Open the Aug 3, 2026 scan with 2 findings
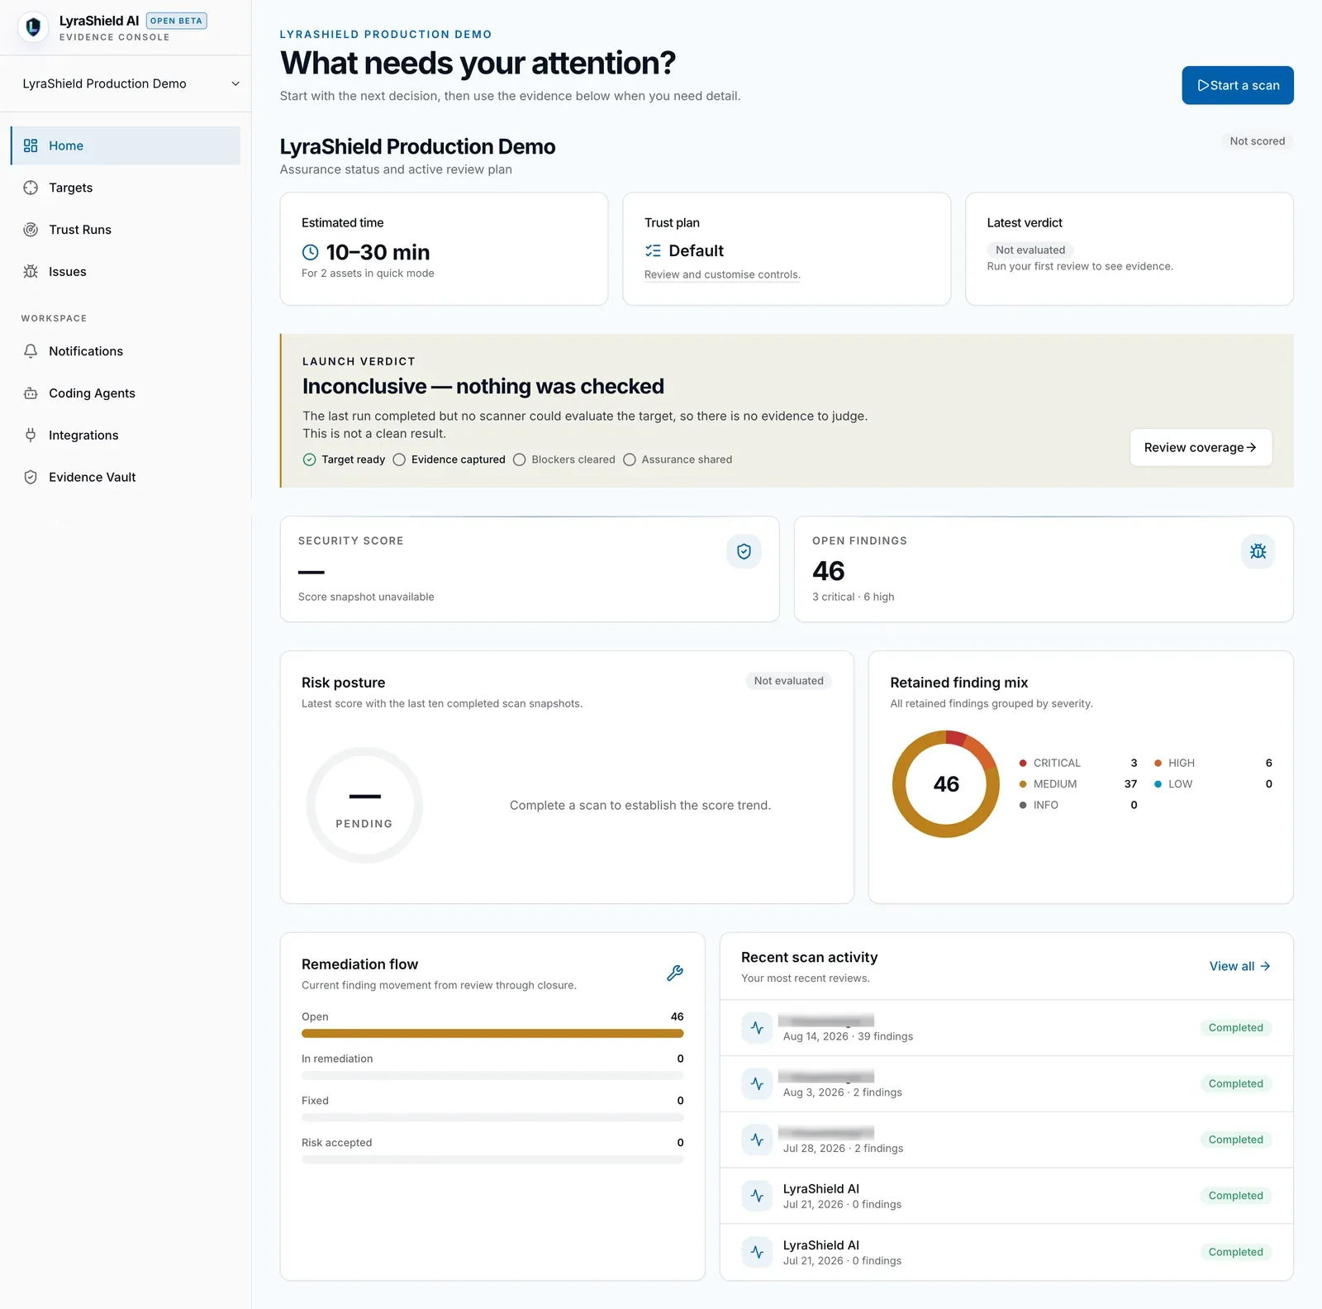This screenshot has width=1322, height=1309. click(1006, 1083)
